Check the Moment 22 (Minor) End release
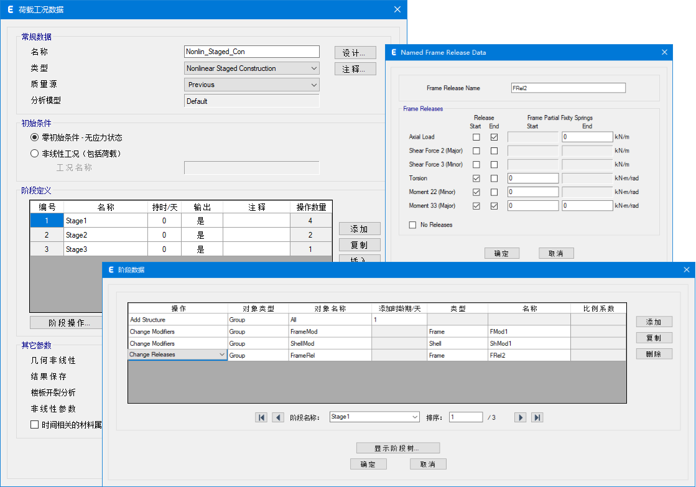Screen dimensions: 696x487 494,192
